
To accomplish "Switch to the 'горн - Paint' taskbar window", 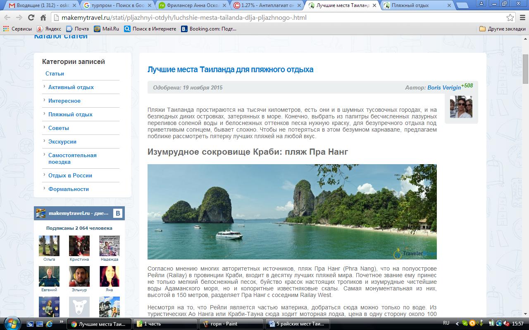I will click(232, 324).
